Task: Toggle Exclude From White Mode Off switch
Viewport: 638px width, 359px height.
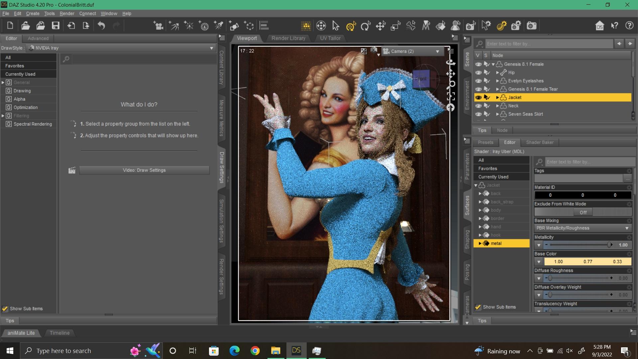Action: 583,212
